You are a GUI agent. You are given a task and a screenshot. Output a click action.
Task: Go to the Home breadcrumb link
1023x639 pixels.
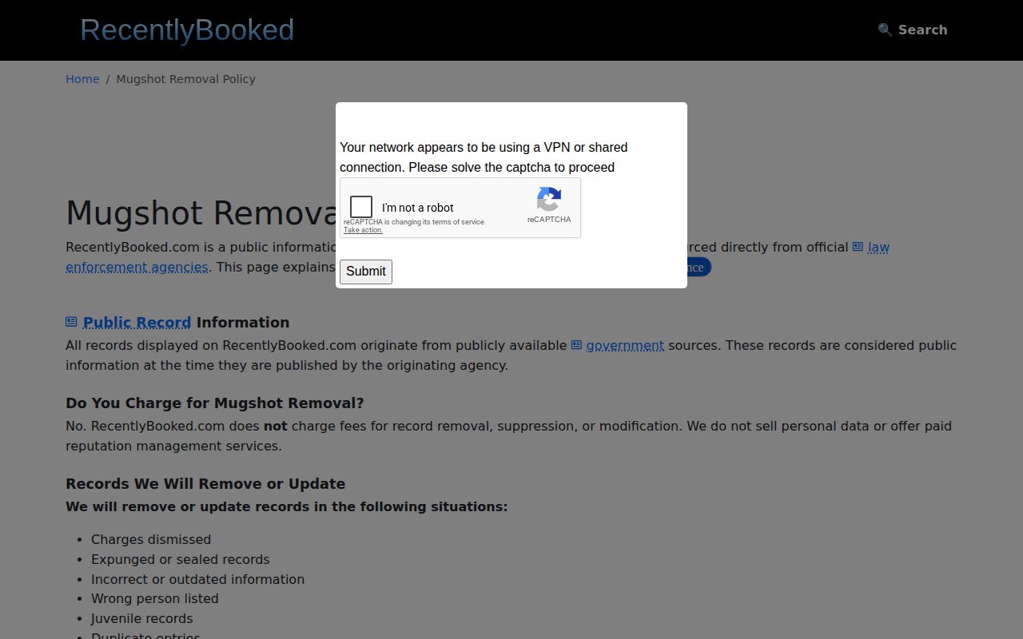(x=82, y=79)
